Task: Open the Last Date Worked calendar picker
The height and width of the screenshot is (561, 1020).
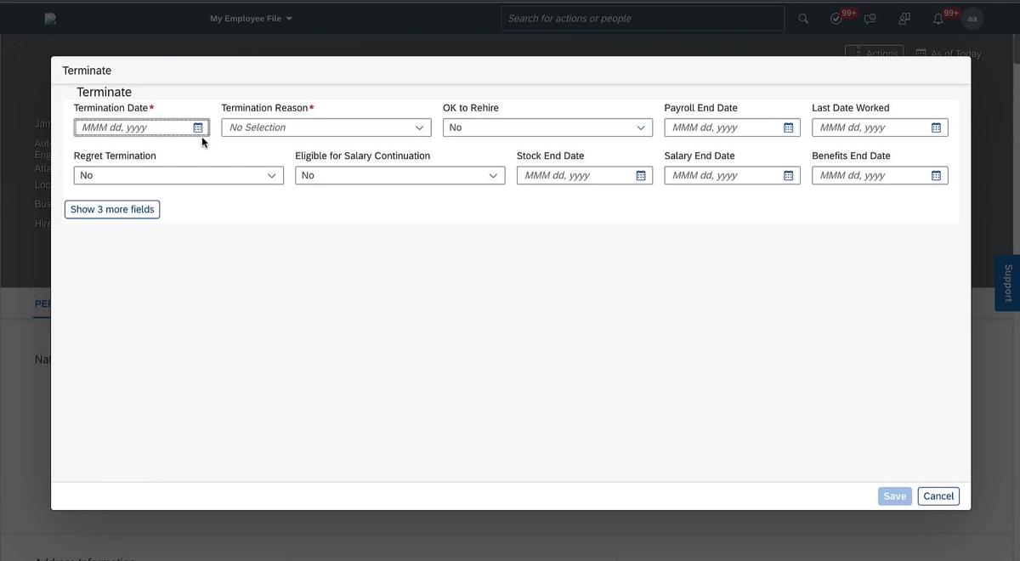Action: (x=935, y=127)
